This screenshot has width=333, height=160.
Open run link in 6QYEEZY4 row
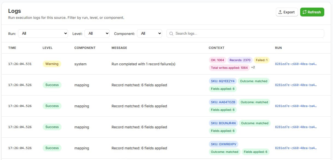click(296, 85)
